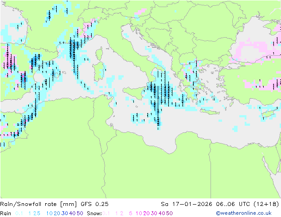Open the ©weatheronline.co.uk link

tap(243, 213)
